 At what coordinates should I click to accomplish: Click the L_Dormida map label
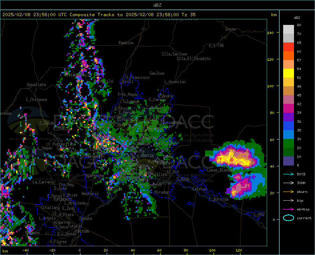tap(219, 199)
